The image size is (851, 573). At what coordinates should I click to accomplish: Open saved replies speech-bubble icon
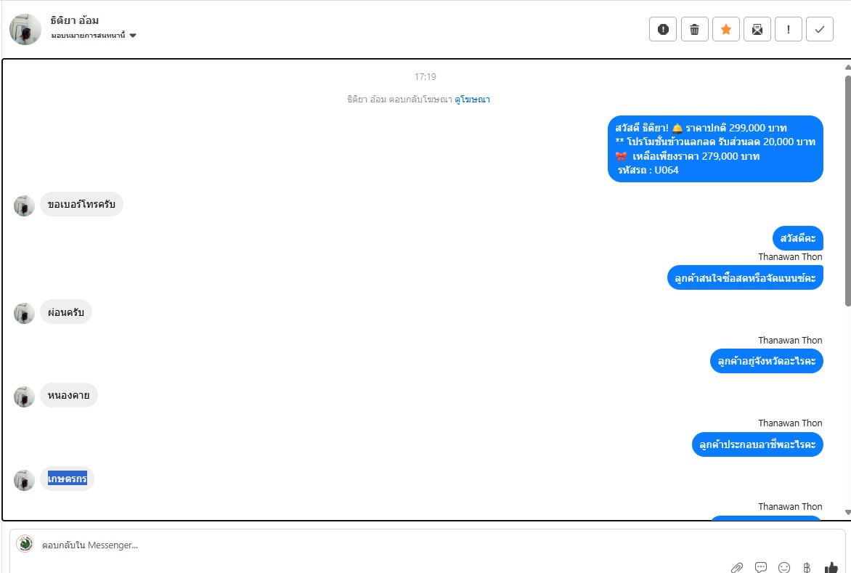point(761,568)
